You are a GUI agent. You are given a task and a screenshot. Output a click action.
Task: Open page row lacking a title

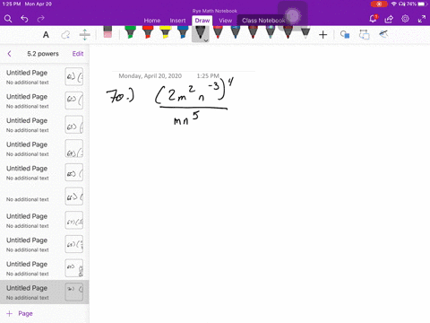pyautogui.click(x=45, y=196)
